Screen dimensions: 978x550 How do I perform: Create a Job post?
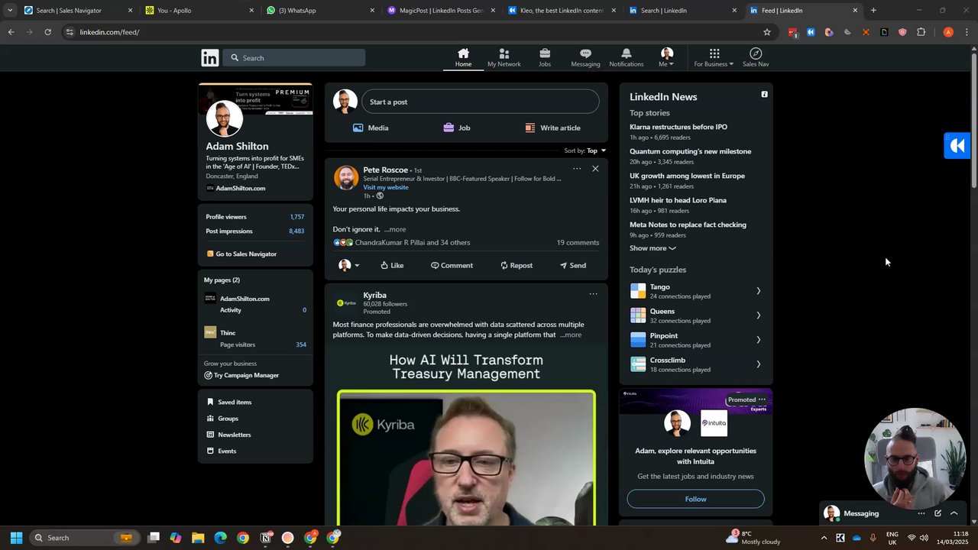pyautogui.click(x=457, y=128)
